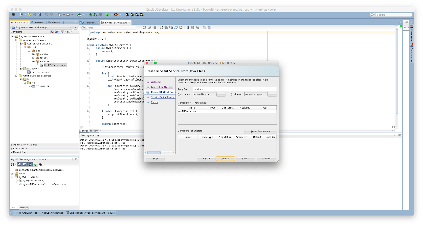
Task: Switch to the History tab below editor
Action: pos(94,131)
